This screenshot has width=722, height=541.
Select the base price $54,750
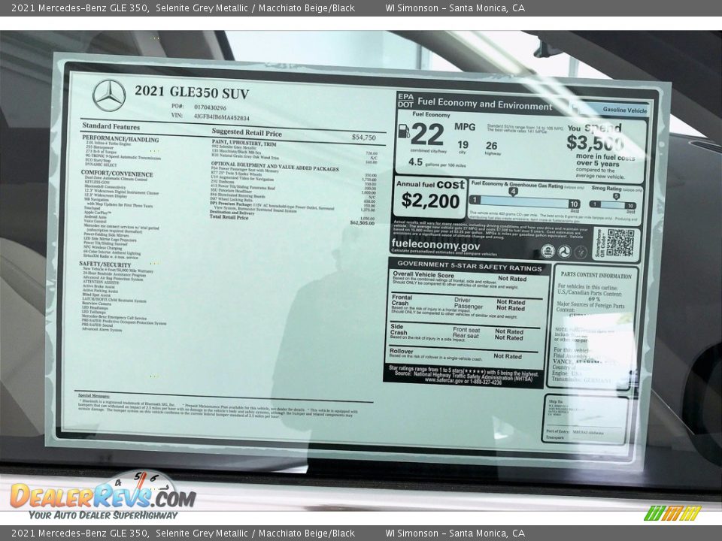(364, 137)
